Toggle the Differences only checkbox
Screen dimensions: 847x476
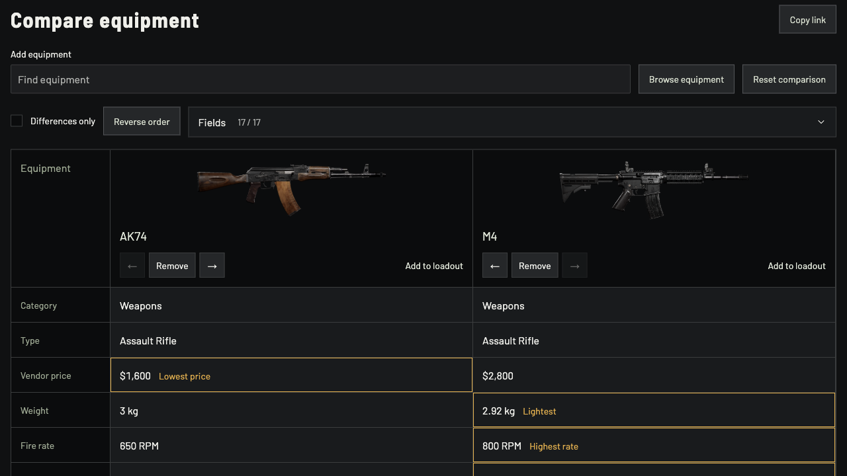[x=17, y=121]
